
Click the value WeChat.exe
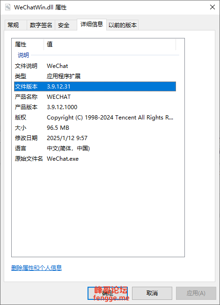pos(63,159)
